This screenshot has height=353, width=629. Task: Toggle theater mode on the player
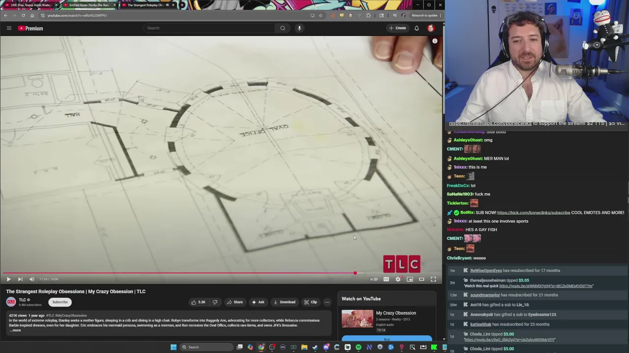pyautogui.click(x=422, y=279)
